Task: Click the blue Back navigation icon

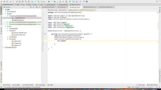Action: tap(32, 1)
